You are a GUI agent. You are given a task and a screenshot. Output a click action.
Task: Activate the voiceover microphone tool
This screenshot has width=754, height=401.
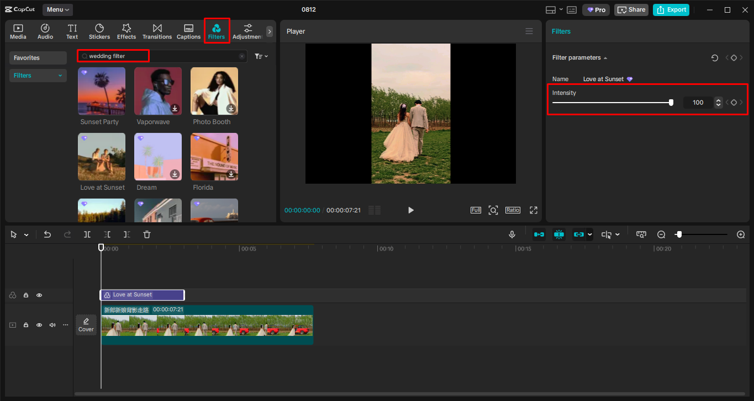(x=512, y=234)
